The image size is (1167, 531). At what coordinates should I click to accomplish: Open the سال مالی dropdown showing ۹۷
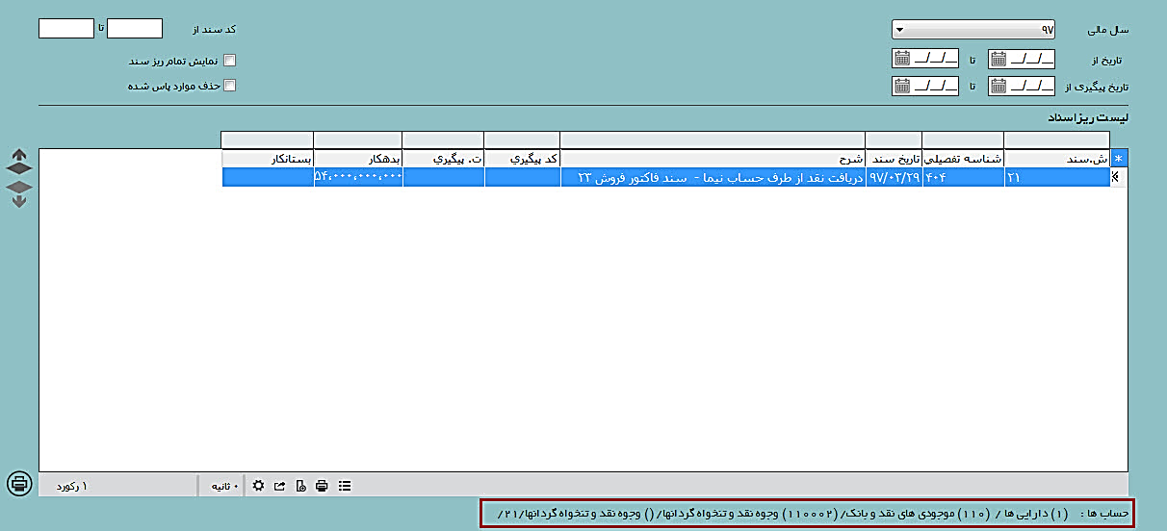(974, 29)
